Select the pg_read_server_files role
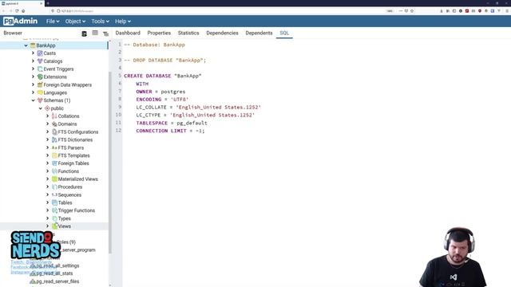Viewport: 511px width, 287px height. [57, 281]
